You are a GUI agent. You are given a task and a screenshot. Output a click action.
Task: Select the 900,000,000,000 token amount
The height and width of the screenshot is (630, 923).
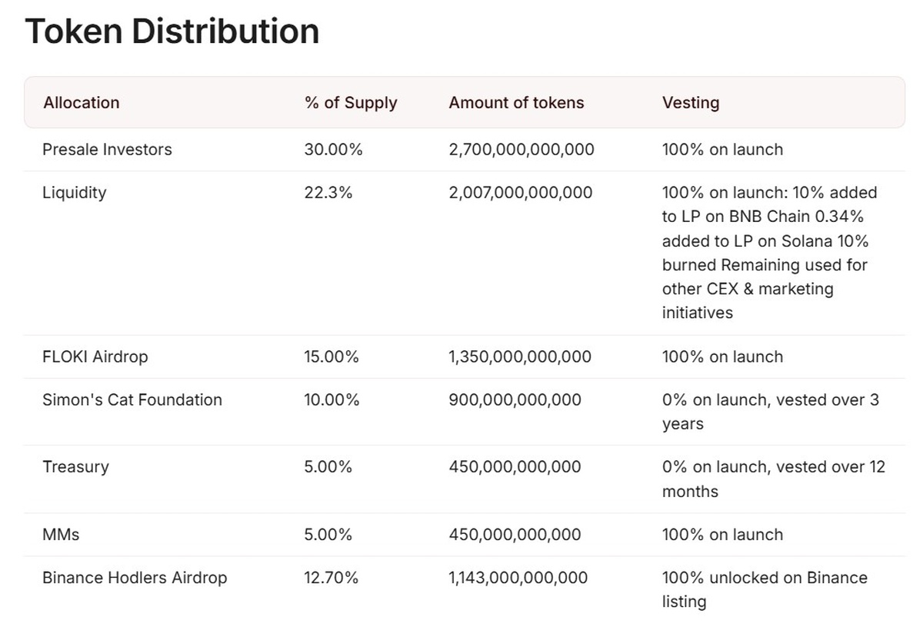tap(515, 400)
